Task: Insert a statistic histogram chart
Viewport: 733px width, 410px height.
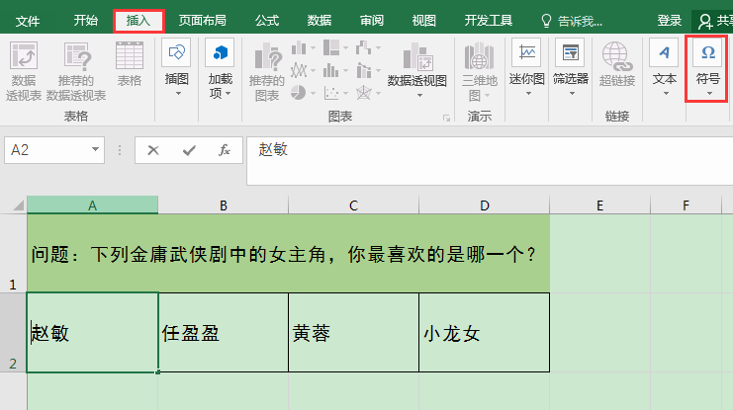Action: [335, 70]
